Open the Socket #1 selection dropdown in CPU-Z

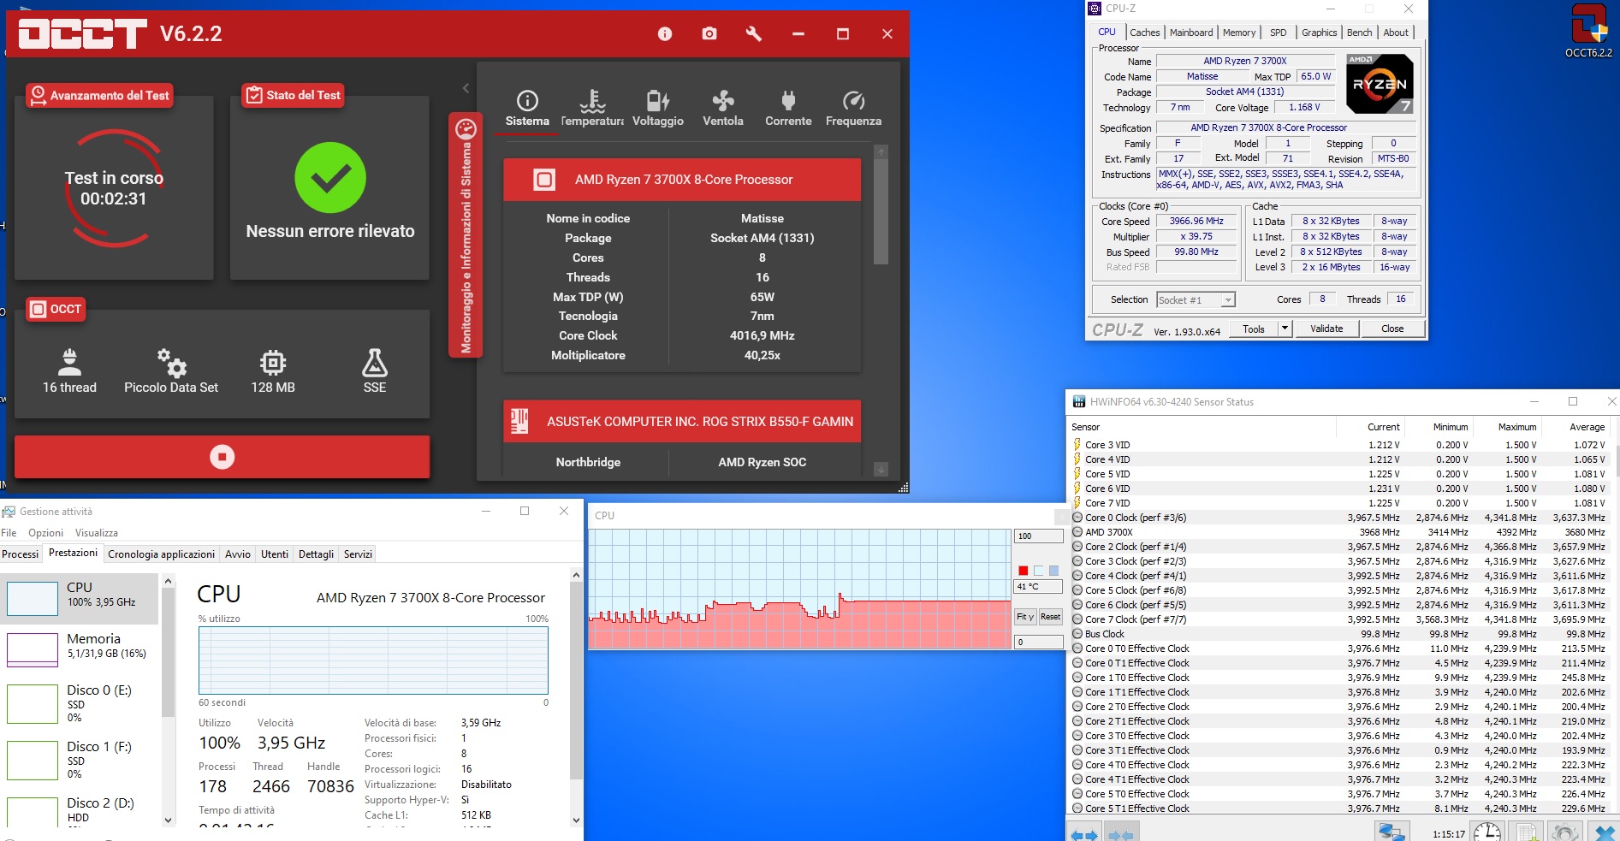click(1196, 300)
